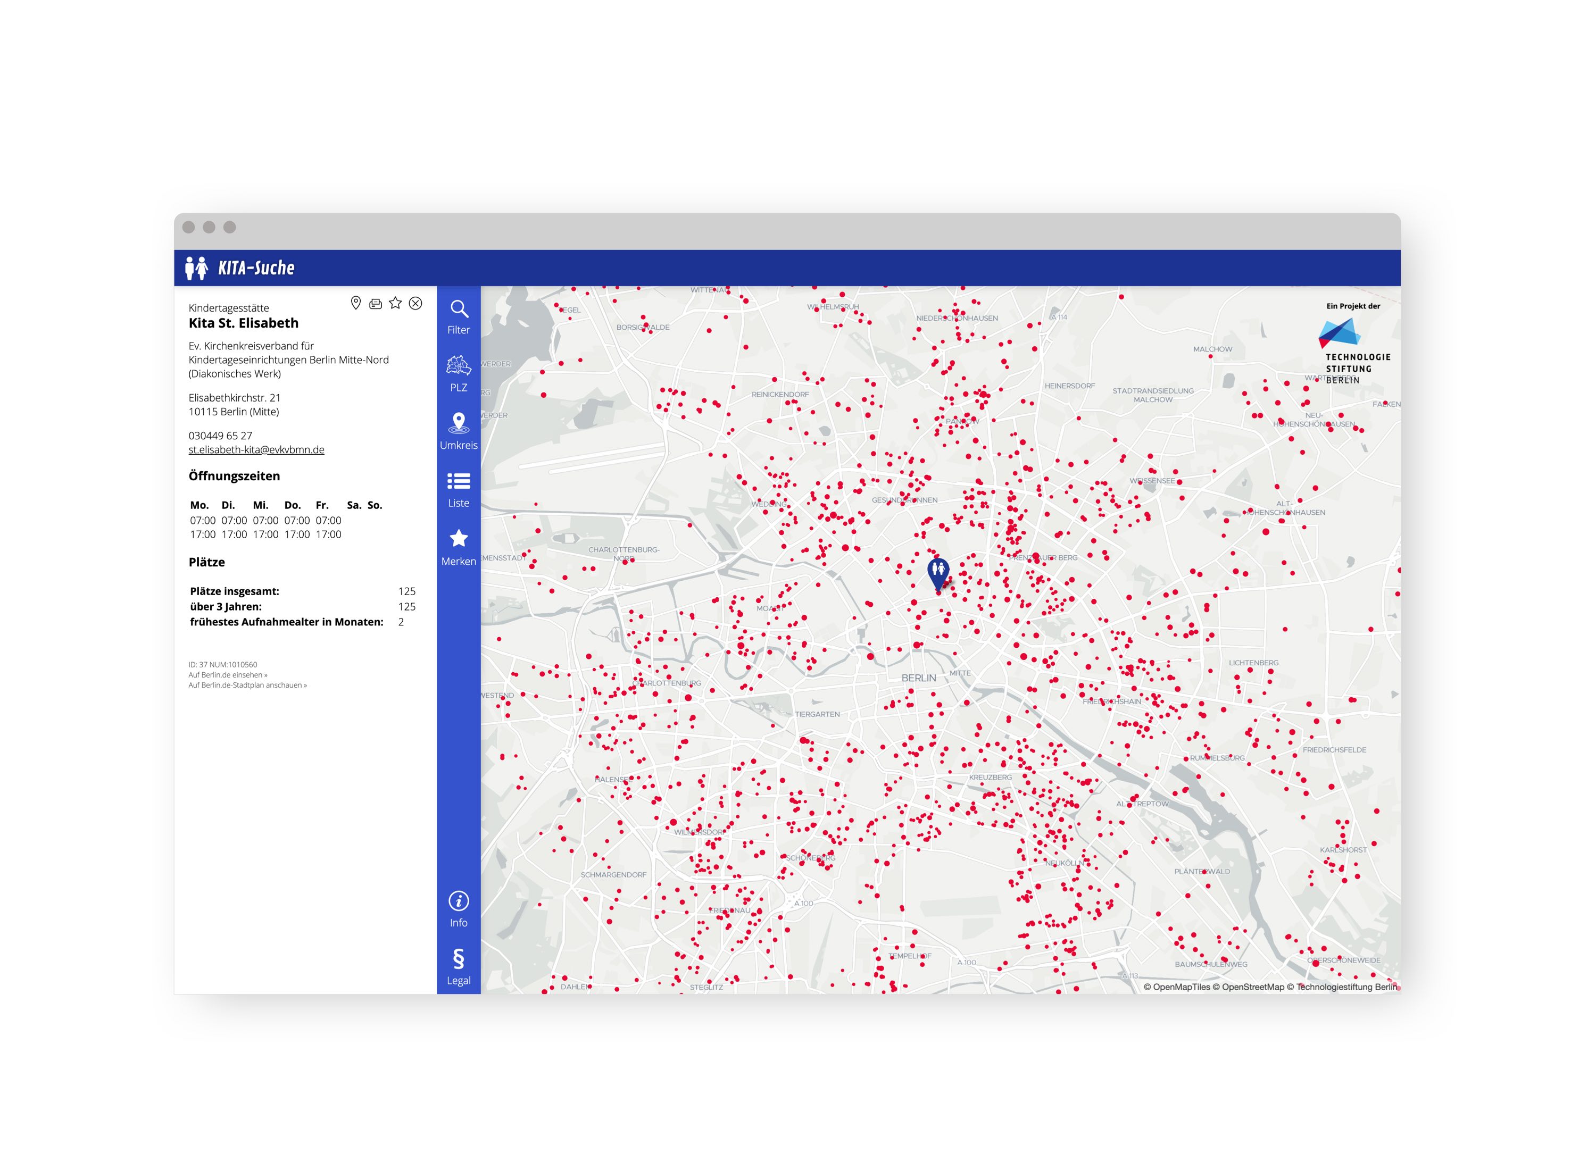Email st.elisabeth-kita@evkvbmn.de link

click(x=256, y=450)
